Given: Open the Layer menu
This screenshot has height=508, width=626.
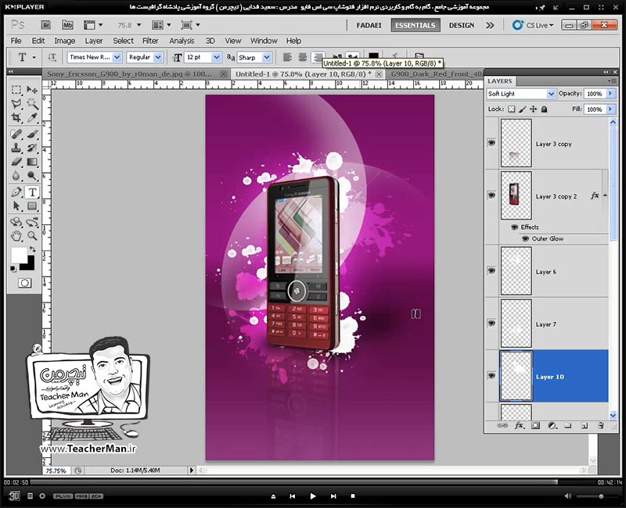Looking at the screenshot, I should click(x=94, y=41).
